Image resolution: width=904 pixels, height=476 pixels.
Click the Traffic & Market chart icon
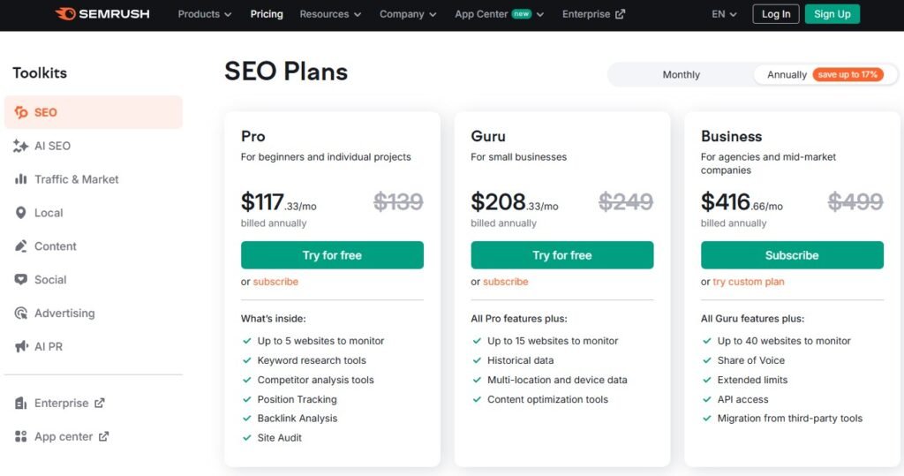click(21, 179)
